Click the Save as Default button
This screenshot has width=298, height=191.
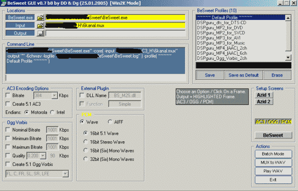coord(243,75)
